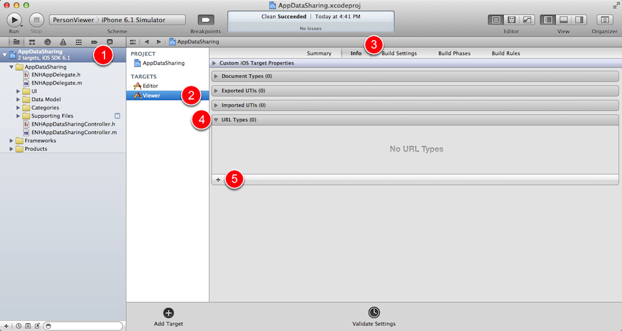Open the Symbol navigator tab
Viewport: 622px width, 331px height.
(x=32, y=41)
